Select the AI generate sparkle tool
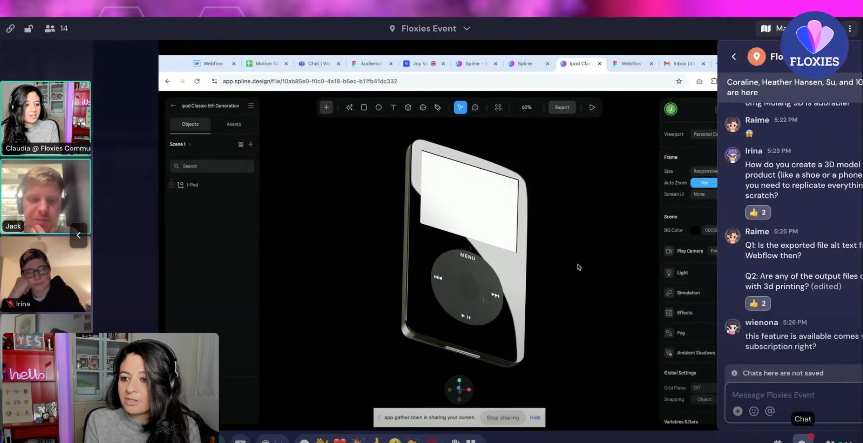Image resolution: width=863 pixels, height=443 pixels. [x=349, y=107]
